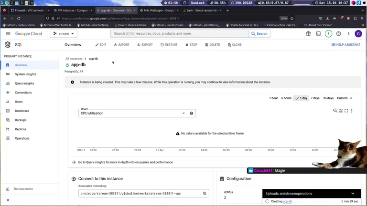Viewport: 367px width, 206px height.
Task: Select the 6 hours time range
Action: pyautogui.click(x=286, y=98)
